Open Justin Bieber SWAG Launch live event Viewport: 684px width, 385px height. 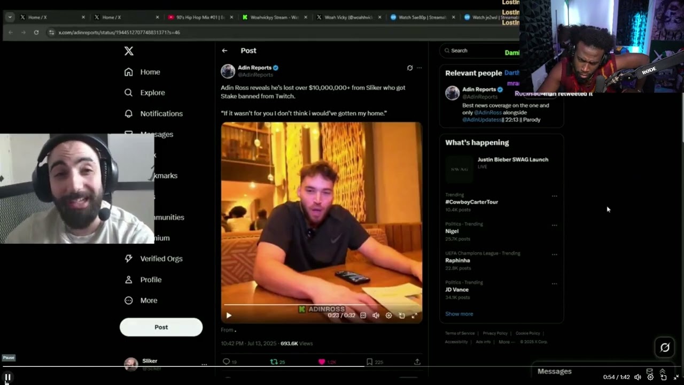[x=512, y=159]
